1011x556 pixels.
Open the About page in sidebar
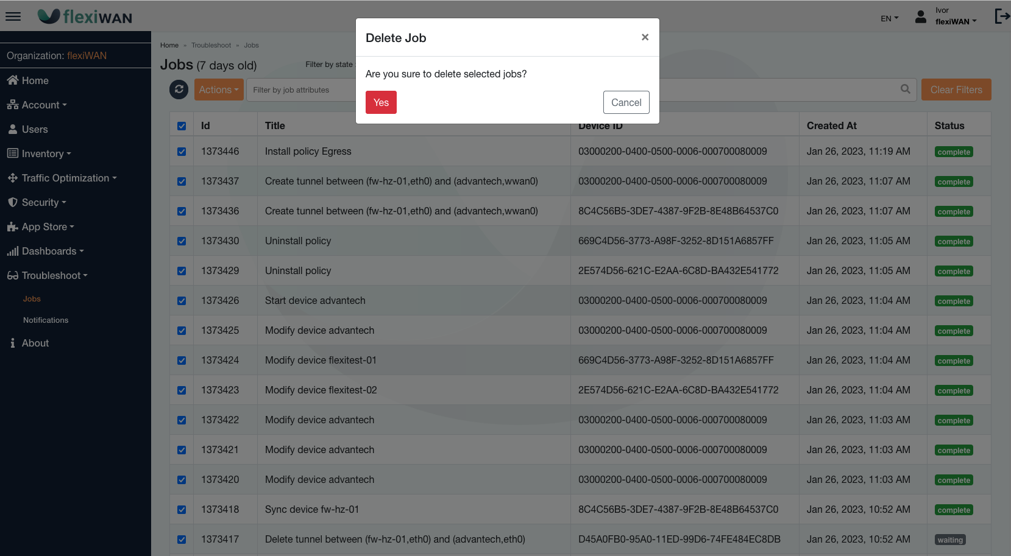pos(35,343)
